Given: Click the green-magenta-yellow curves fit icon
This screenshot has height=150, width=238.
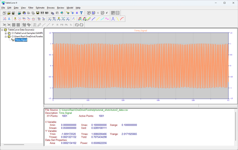Looking at the screenshot, I should tap(89, 19).
